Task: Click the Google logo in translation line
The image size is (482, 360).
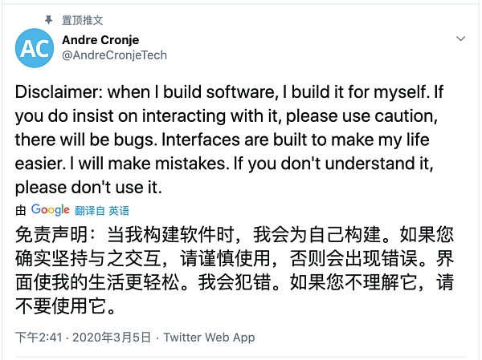Action: [x=51, y=210]
